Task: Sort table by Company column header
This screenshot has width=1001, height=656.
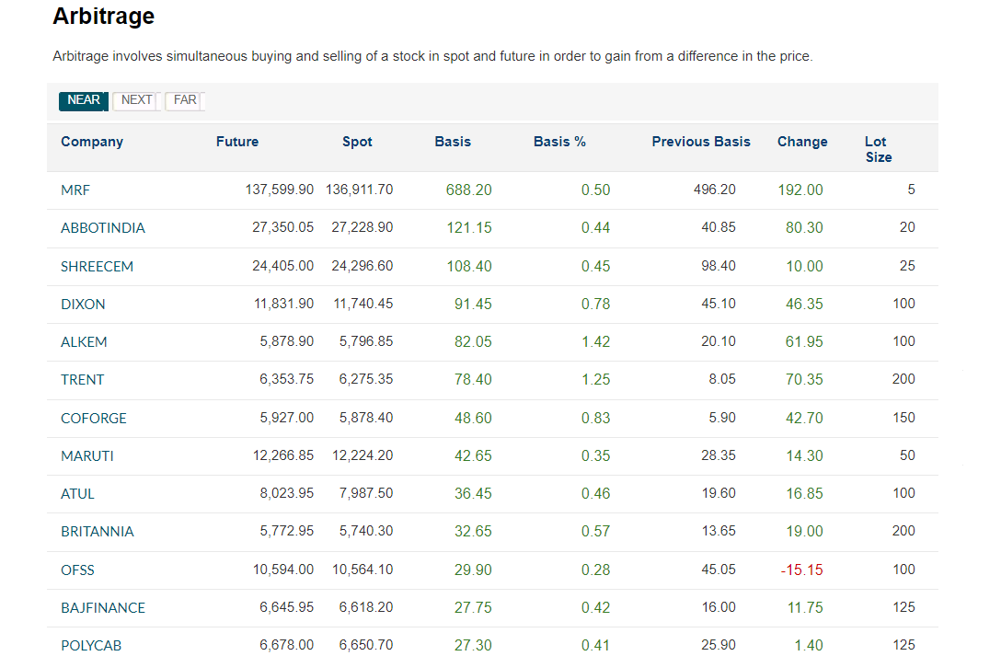Action: pos(92,142)
